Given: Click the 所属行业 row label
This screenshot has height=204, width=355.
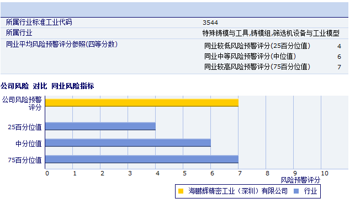Looking at the screenshot, I should pyautogui.click(x=19, y=33).
